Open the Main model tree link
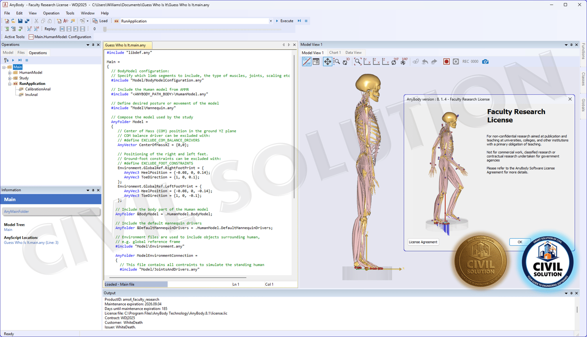 pos(8,230)
